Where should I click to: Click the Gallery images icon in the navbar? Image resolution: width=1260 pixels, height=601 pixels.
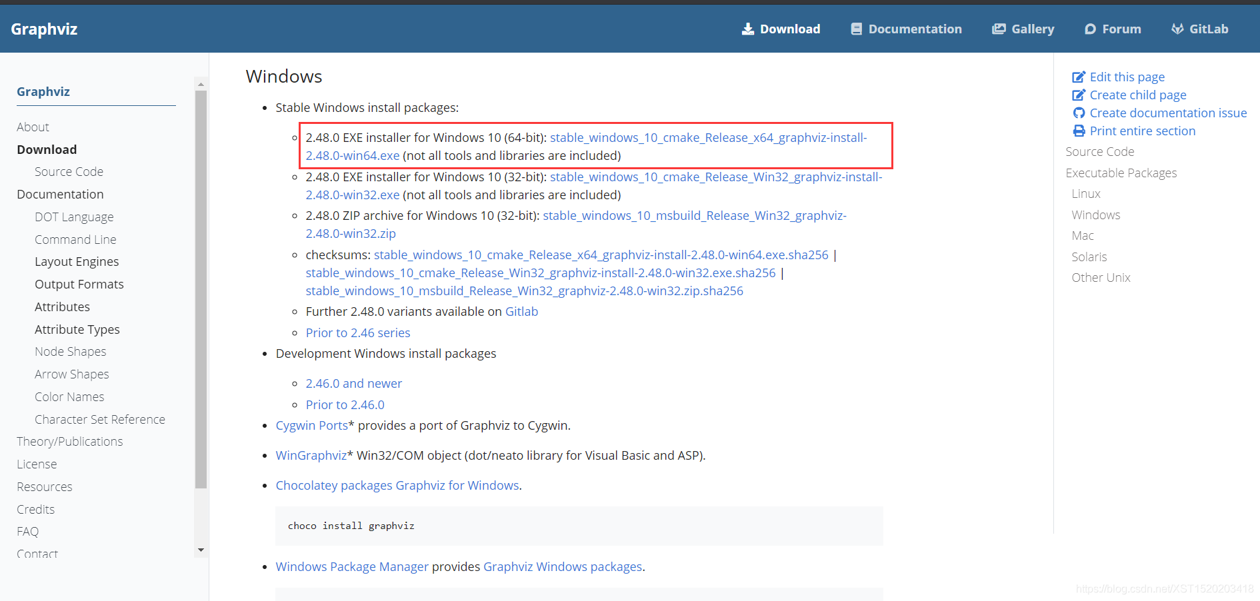[x=999, y=29]
